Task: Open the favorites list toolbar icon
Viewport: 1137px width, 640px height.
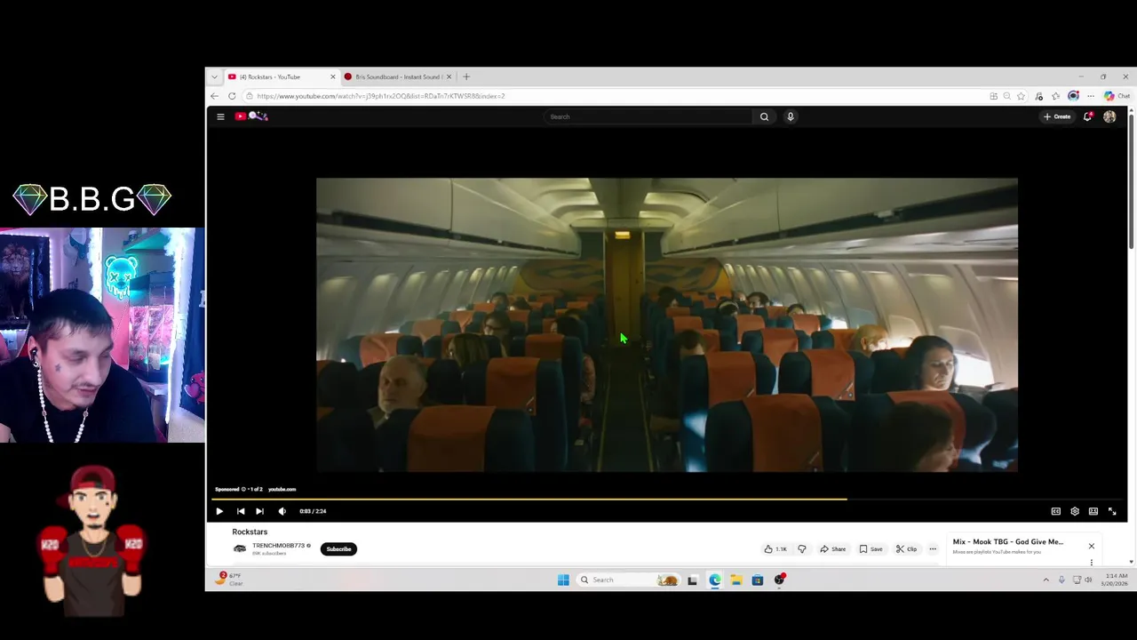Action: [1056, 96]
